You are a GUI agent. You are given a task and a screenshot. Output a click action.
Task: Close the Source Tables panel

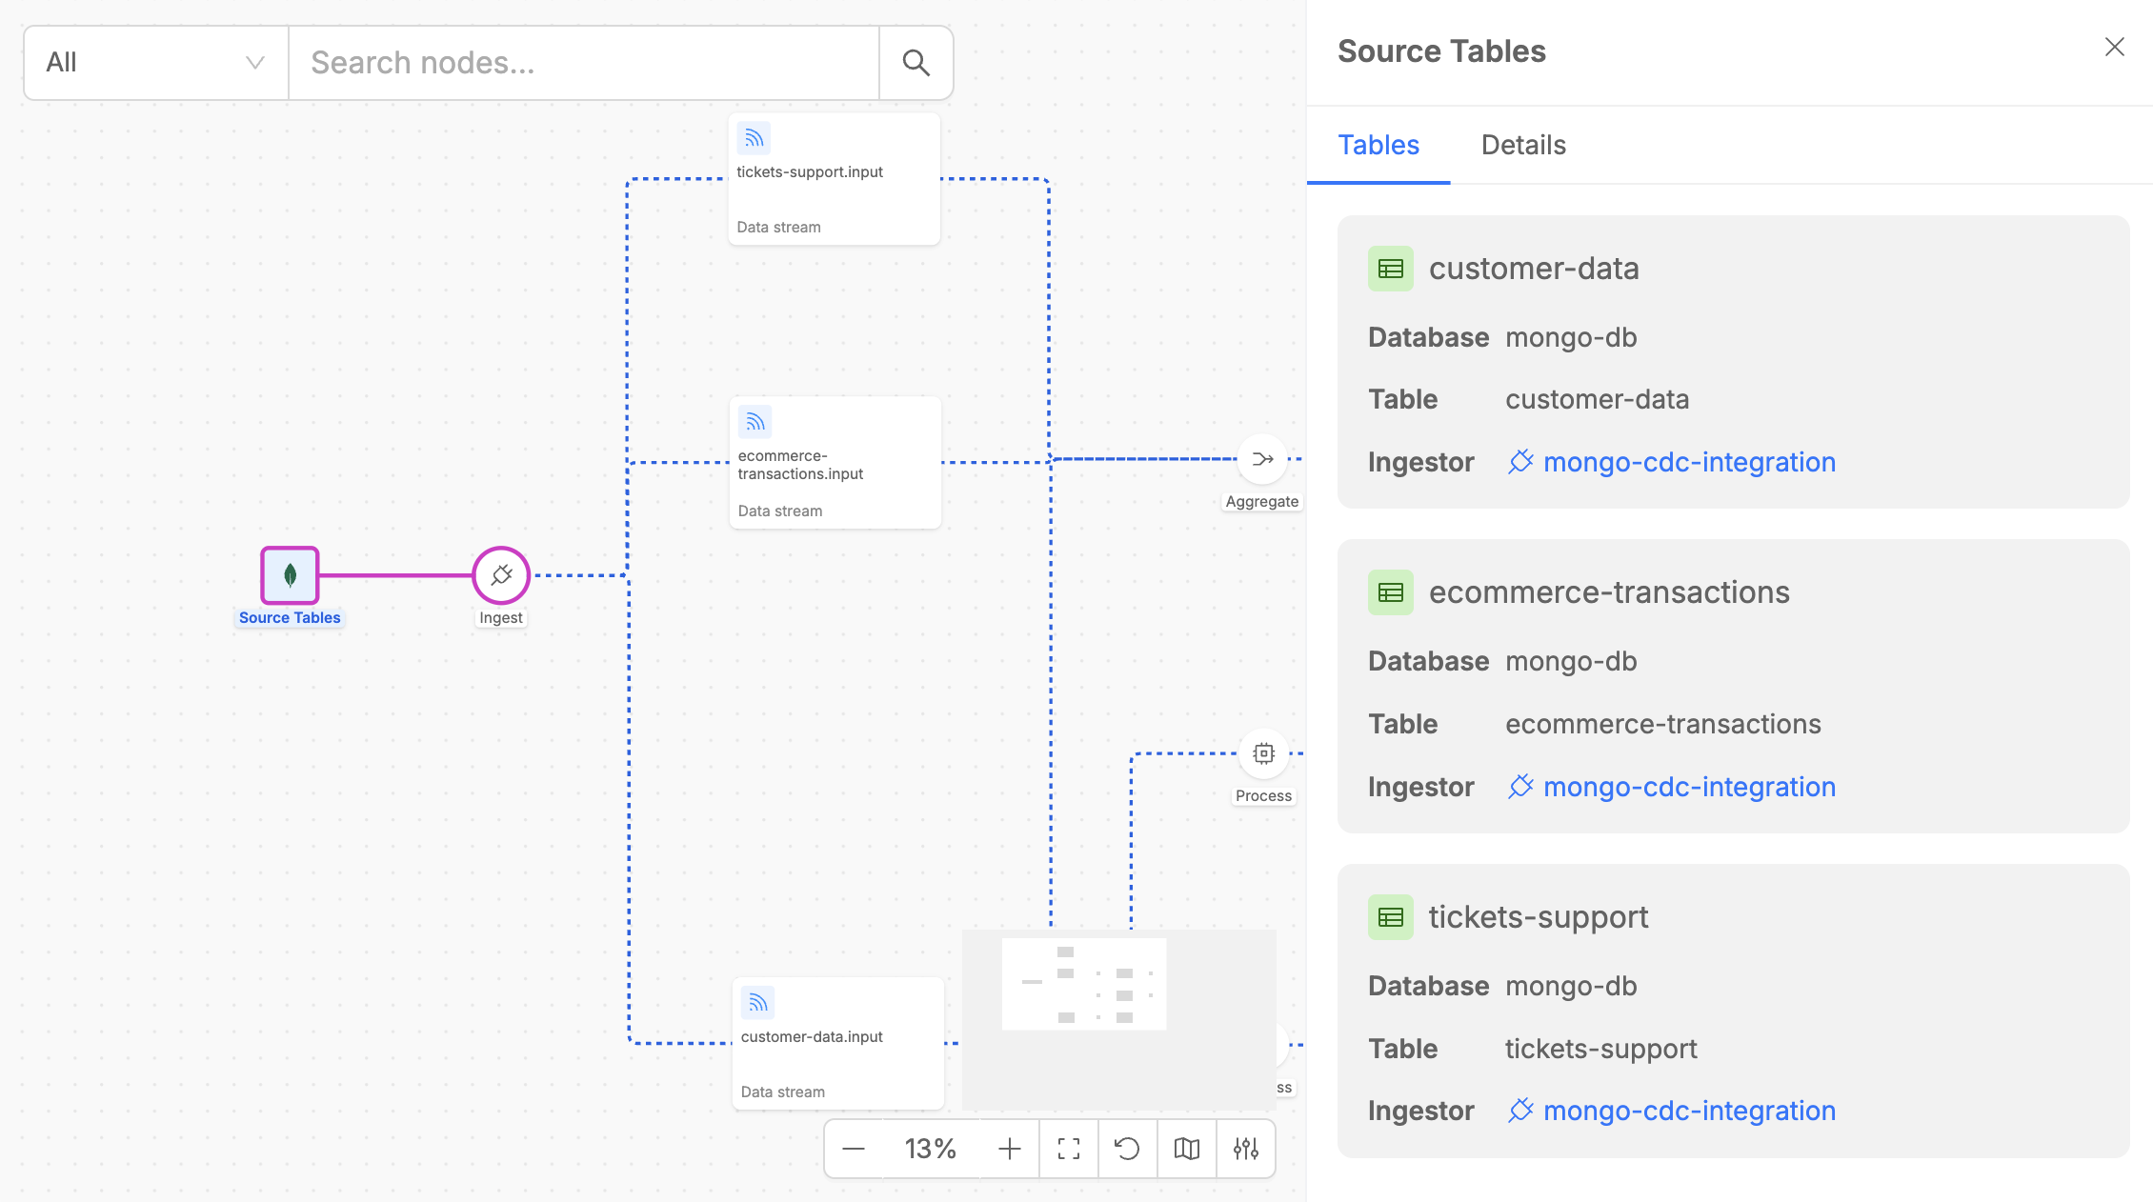click(x=2114, y=48)
